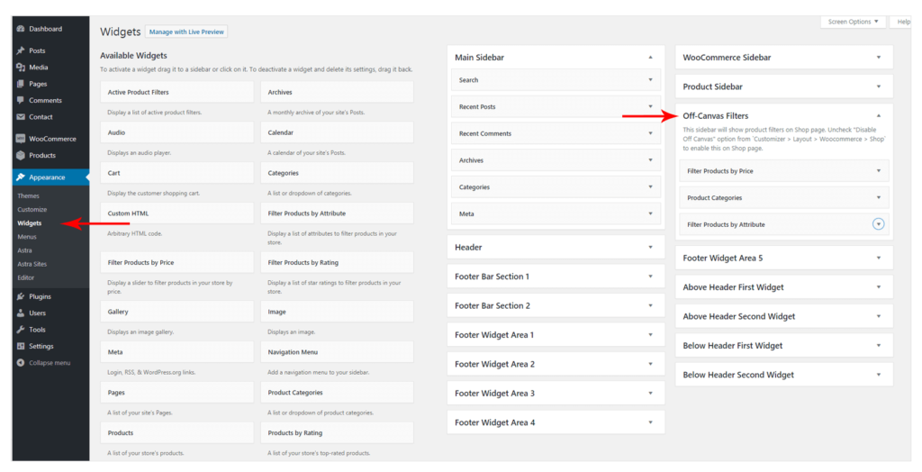Select the Filter Products by Rating widget
This screenshot has height=472, width=922.
coord(337,262)
